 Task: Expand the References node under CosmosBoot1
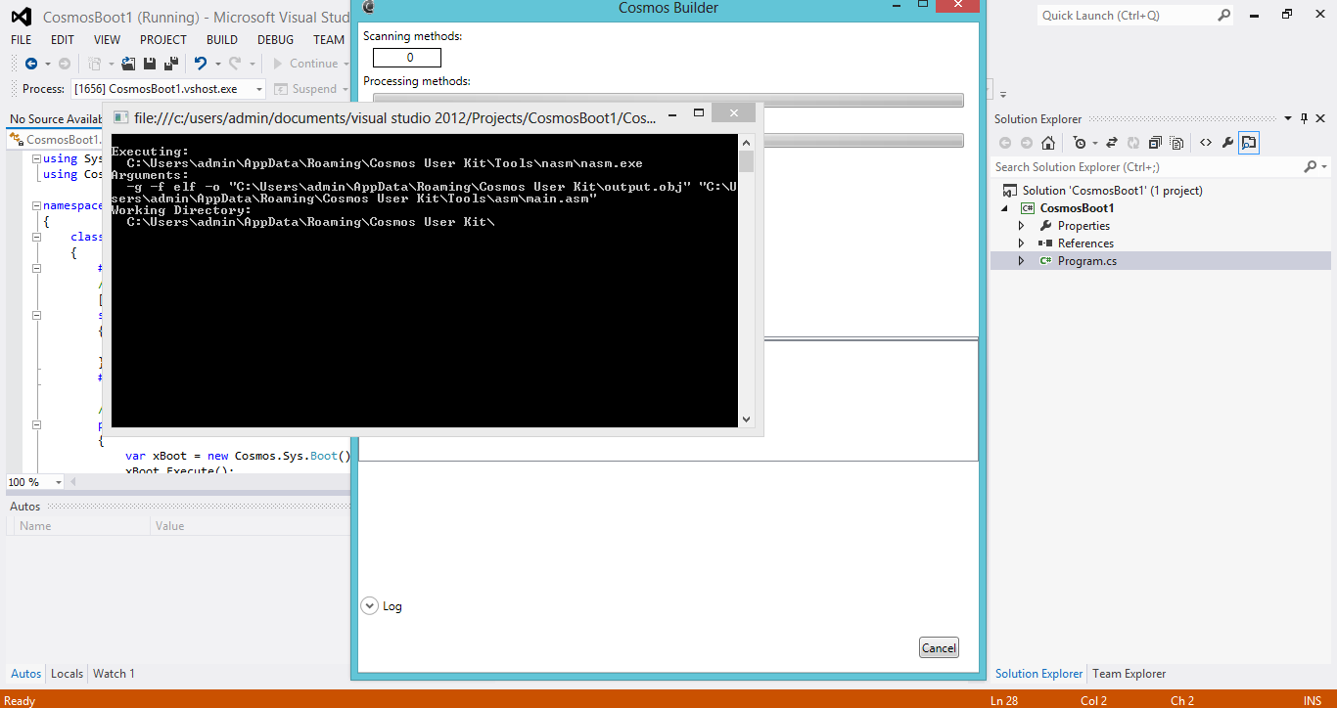1021,243
